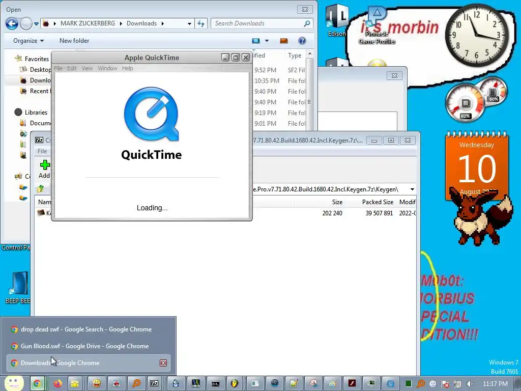Click the clock gadget on the desktop
This screenshot has height=391, width=521.
[476, 35]
